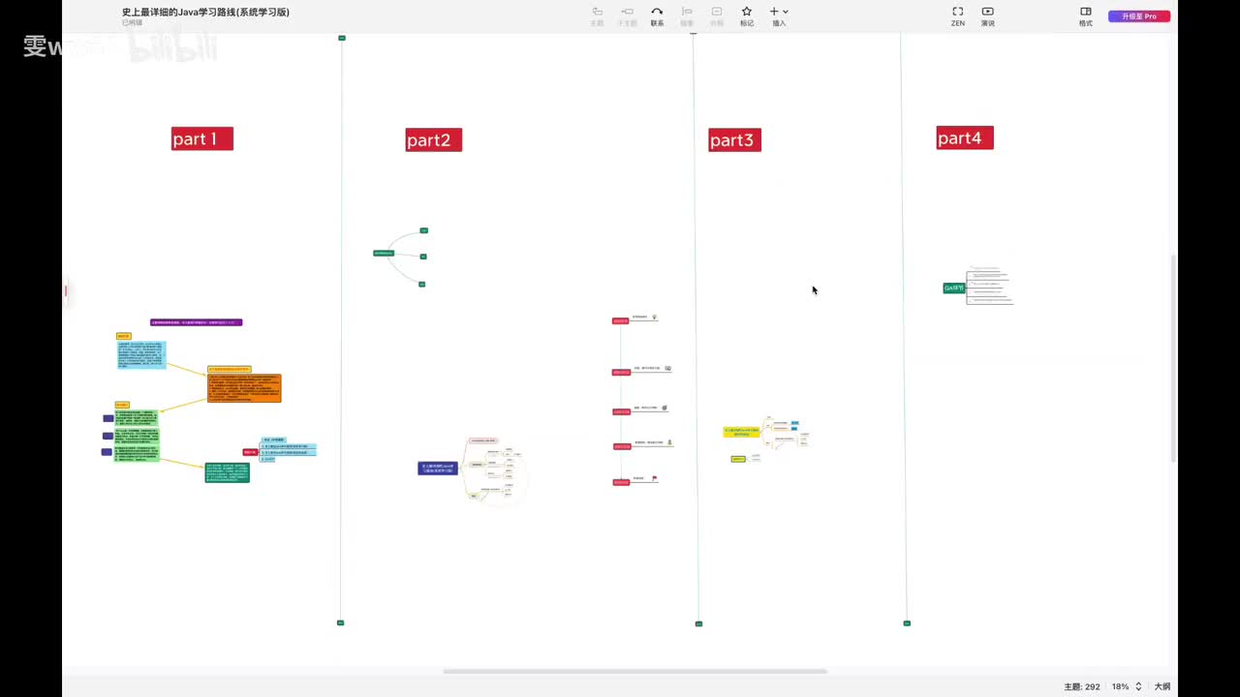Select the purple title bar topic in part 1
Screen dimensions: 1240x697
tap(196, 322)
